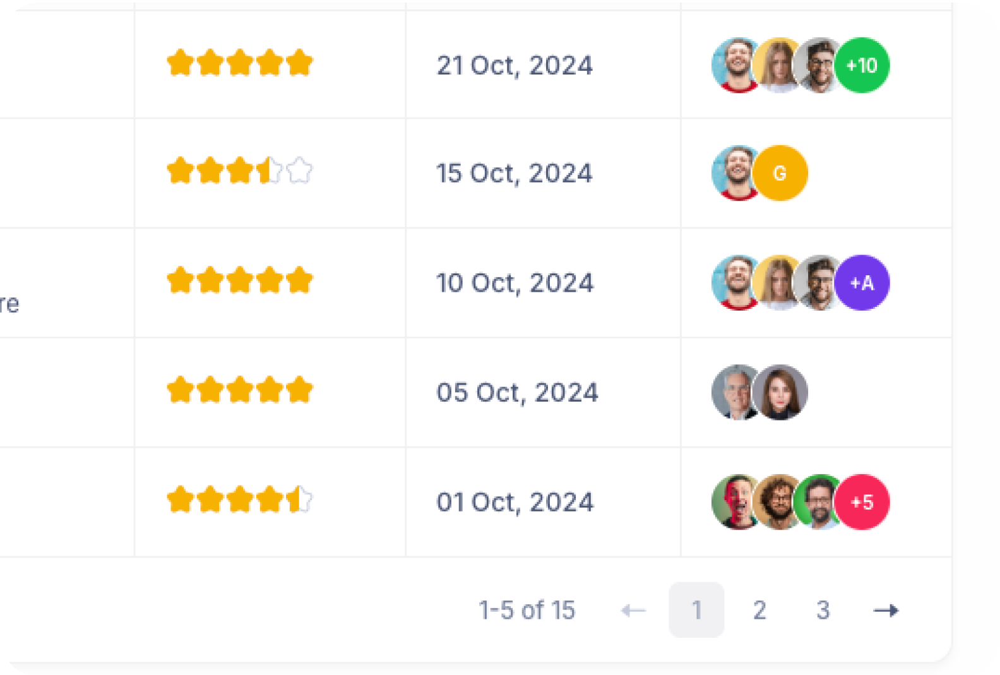
Task: Click the yellow G avatar badge
Action: [780, 173]
